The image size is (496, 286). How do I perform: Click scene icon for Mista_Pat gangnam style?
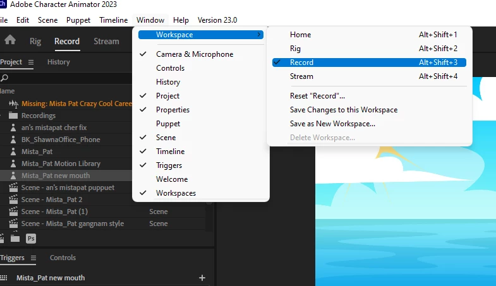[13, 223]
